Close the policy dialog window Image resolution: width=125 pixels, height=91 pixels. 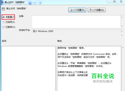(121, 1)
